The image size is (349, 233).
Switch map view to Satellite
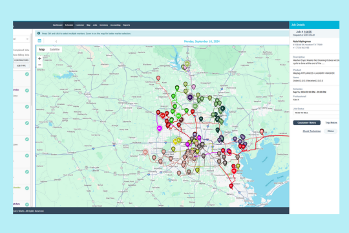tap(54, 49)
